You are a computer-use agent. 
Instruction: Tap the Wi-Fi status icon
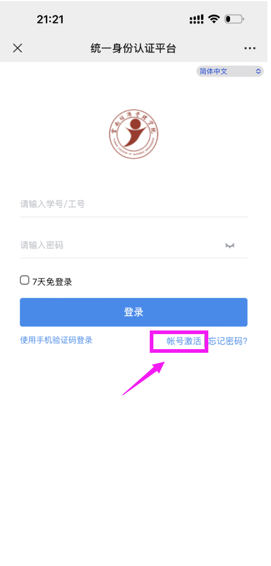pyautogui.click(x=214, y=19)
